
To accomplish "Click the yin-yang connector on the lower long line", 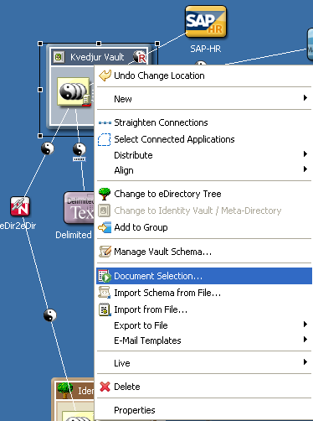I will [x=50, y=315].
